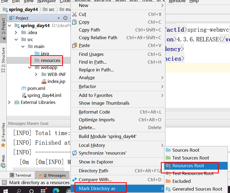Image resolution: width=230 pixels, height=193 pixels.
Task: Click src in the breadcrumb bar
Action: coord(49,9)
